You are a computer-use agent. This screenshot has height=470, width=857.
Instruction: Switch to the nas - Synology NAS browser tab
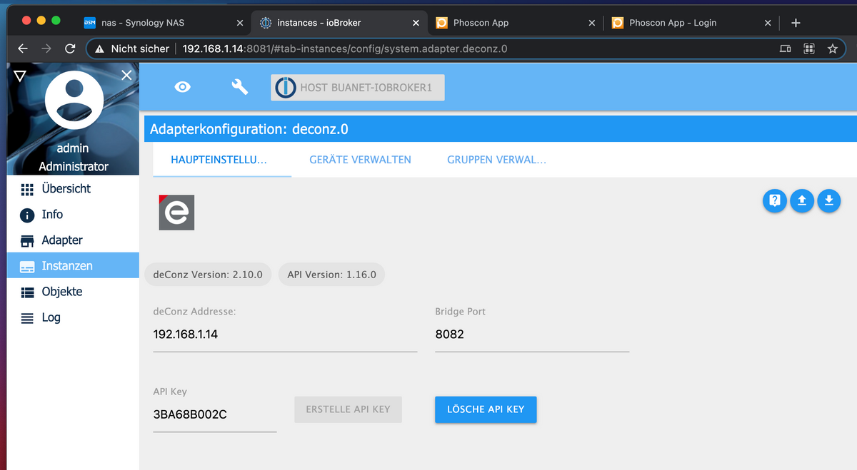164,23
